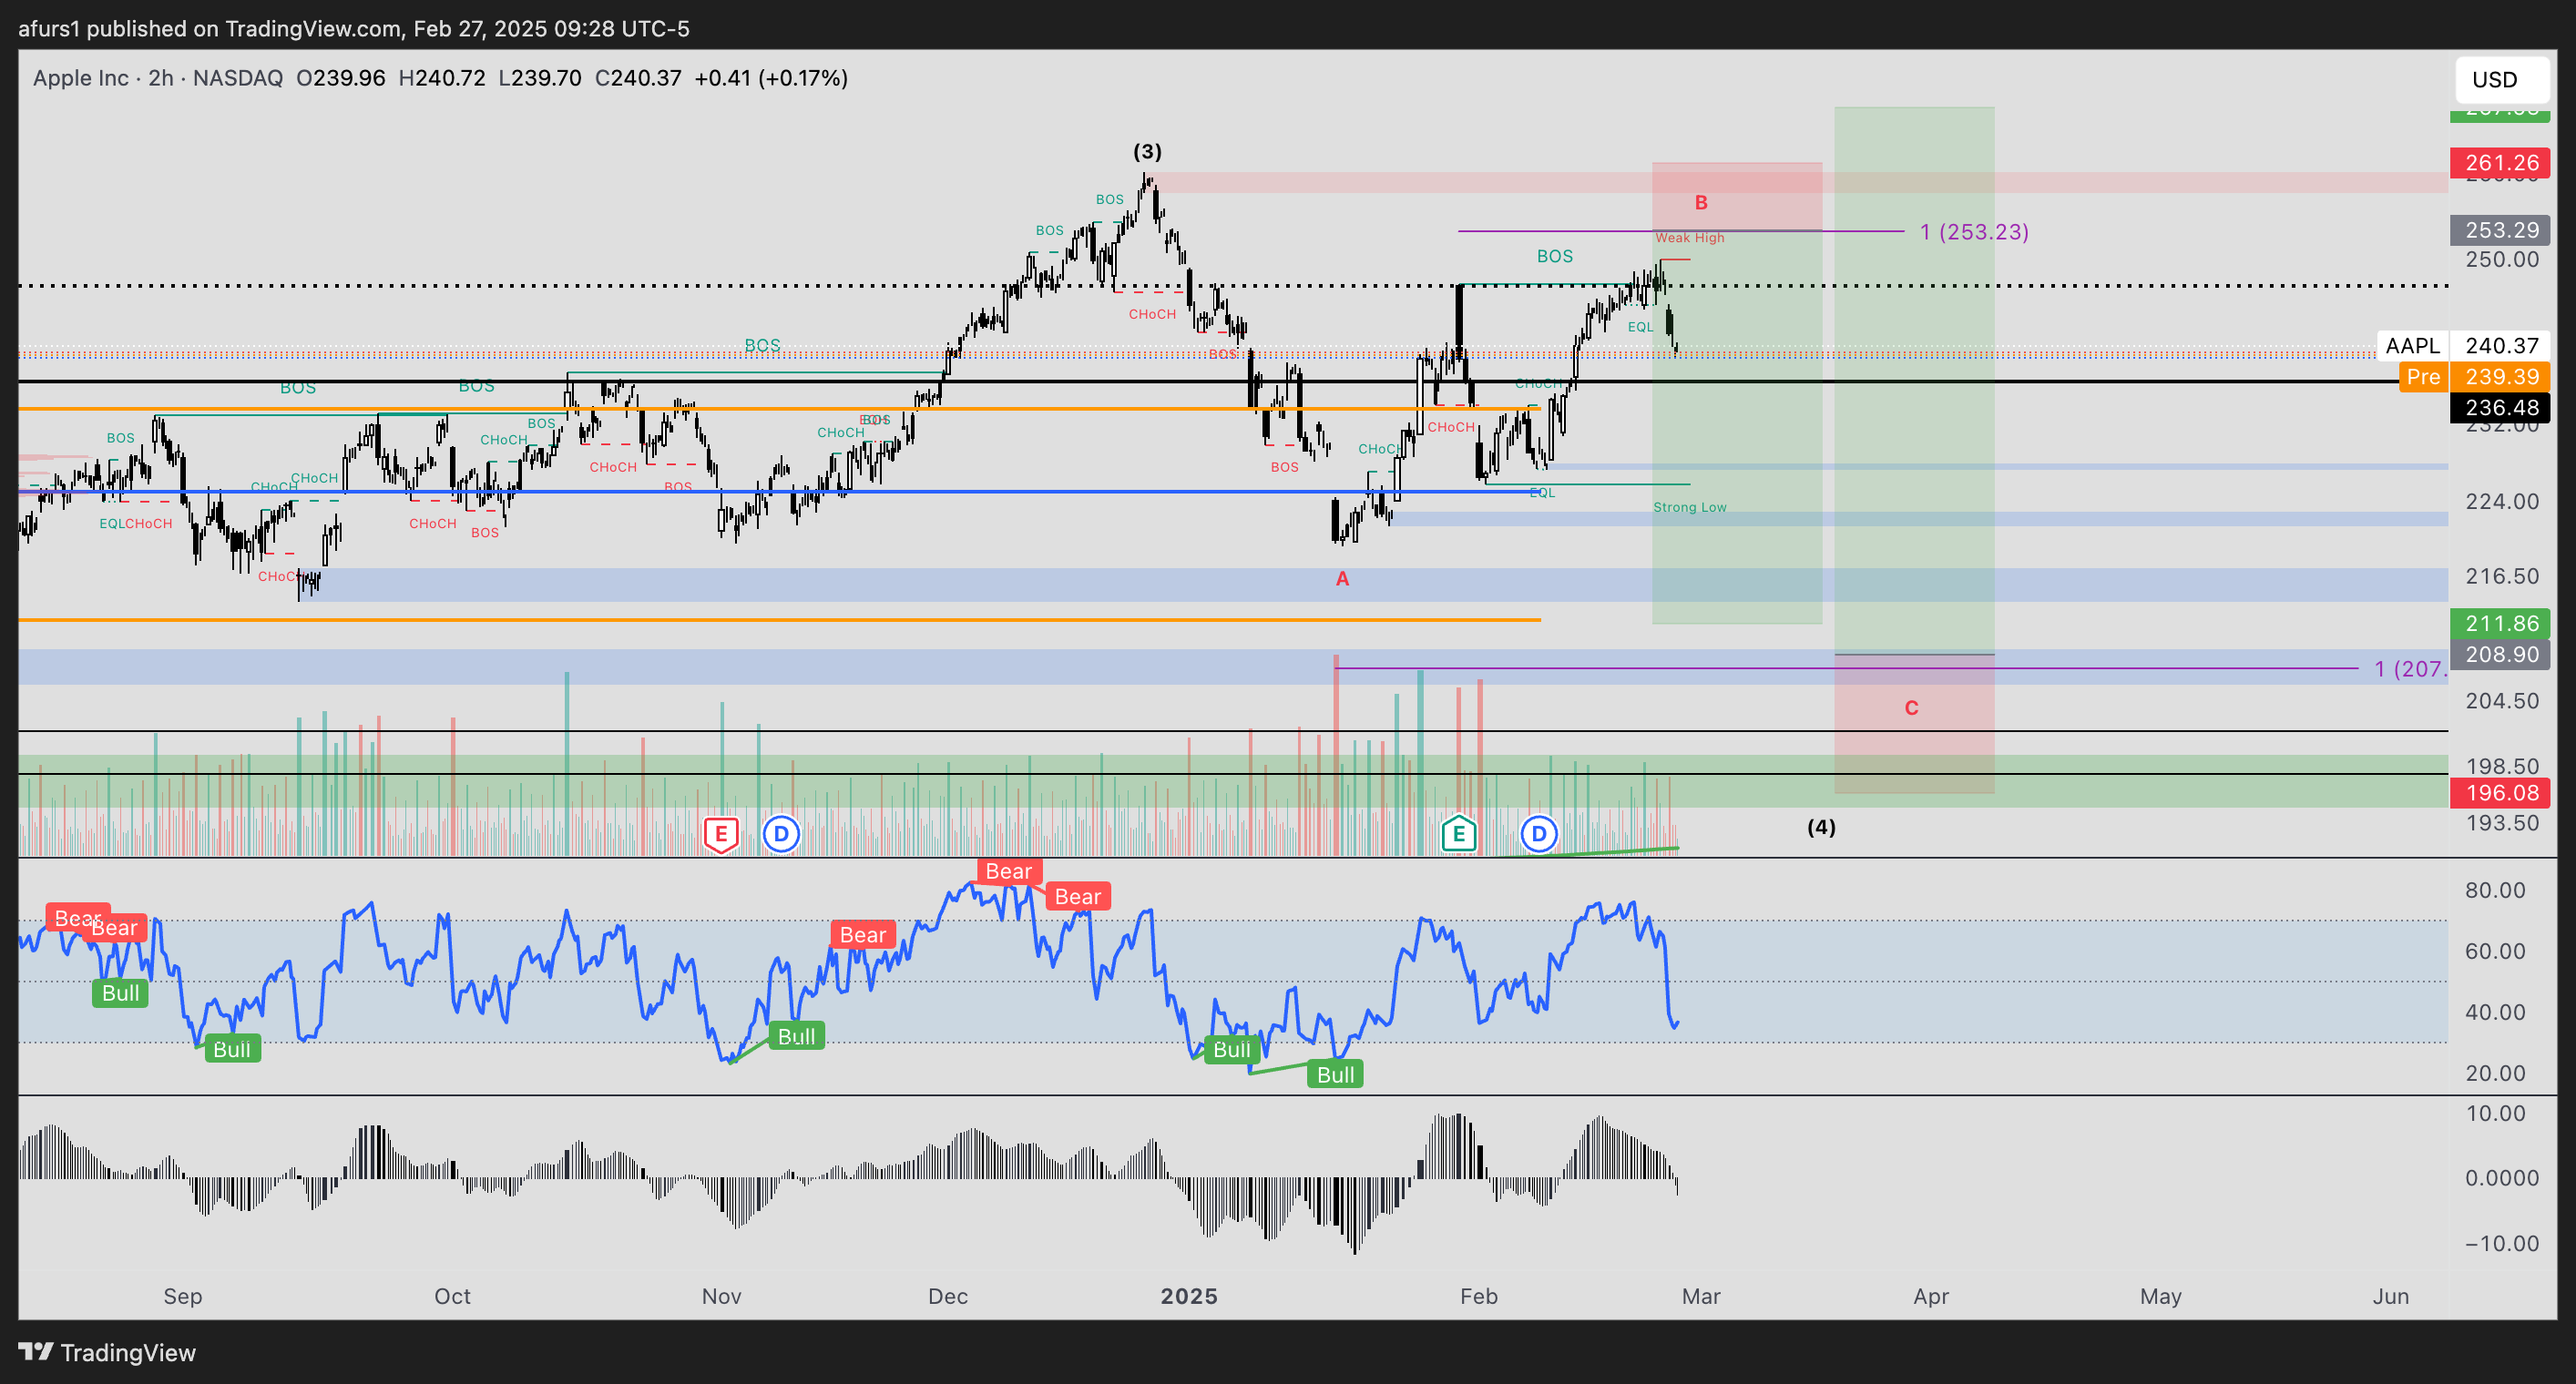Image resolution: width=2576 pixels, height=1384 pixels.
Task: Select the red A wave label
Action: 1342,580
